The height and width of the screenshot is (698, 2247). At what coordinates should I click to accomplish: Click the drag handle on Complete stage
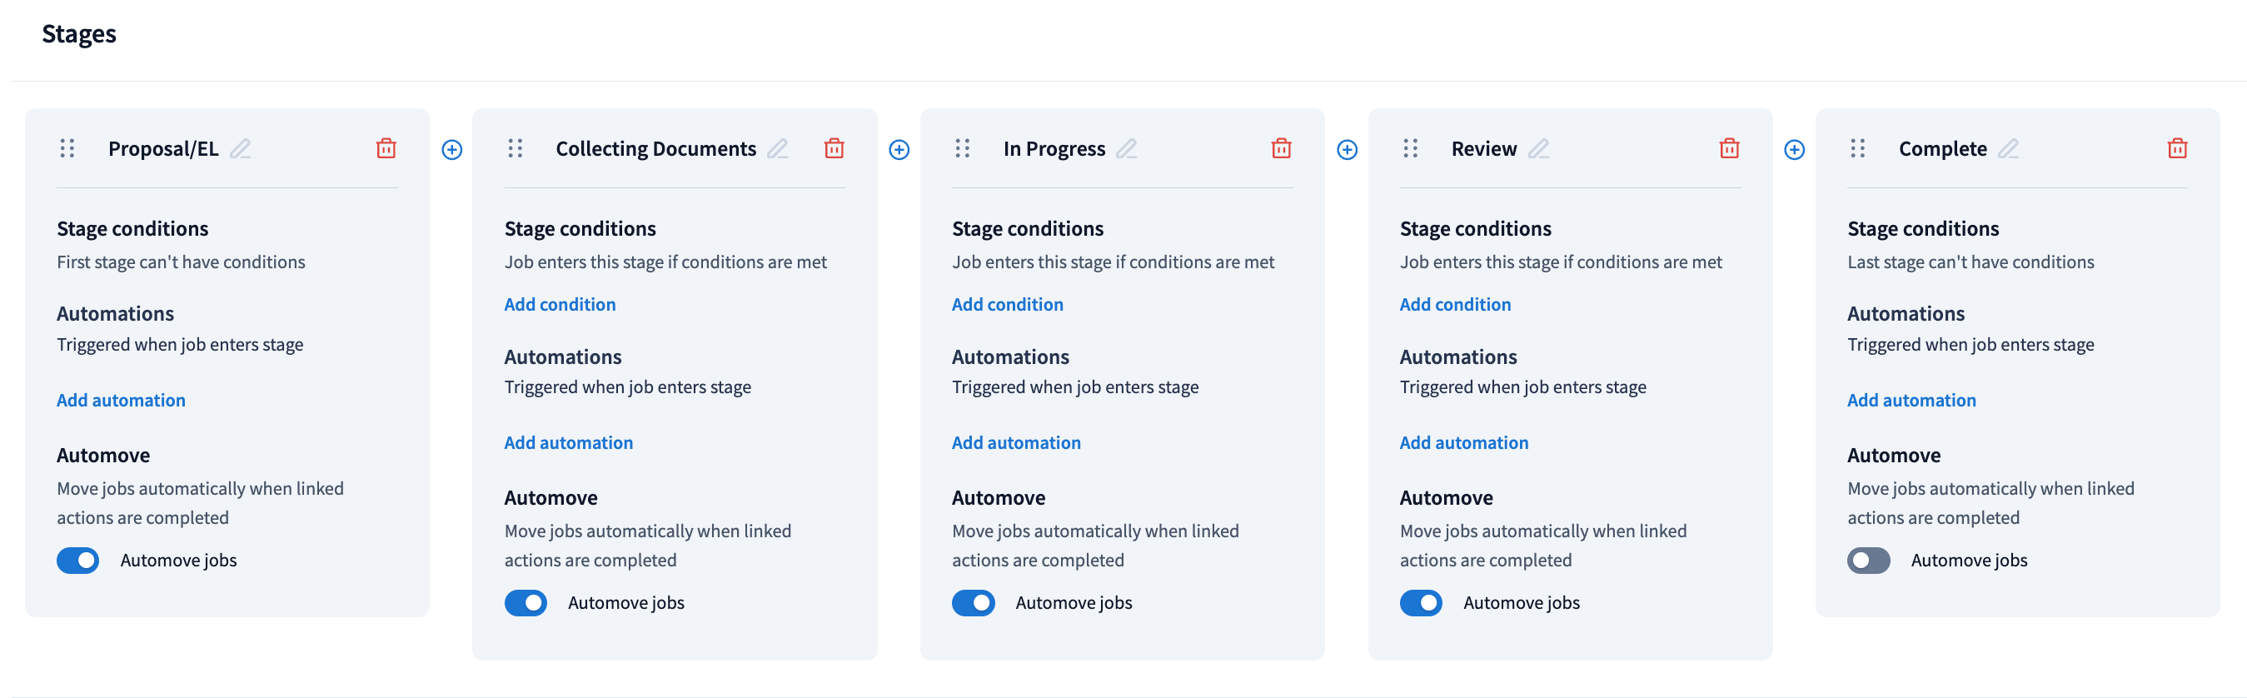[1857, 148]
